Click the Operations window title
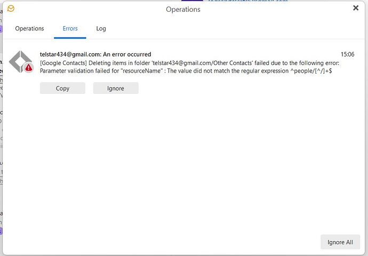 point(183,10)
